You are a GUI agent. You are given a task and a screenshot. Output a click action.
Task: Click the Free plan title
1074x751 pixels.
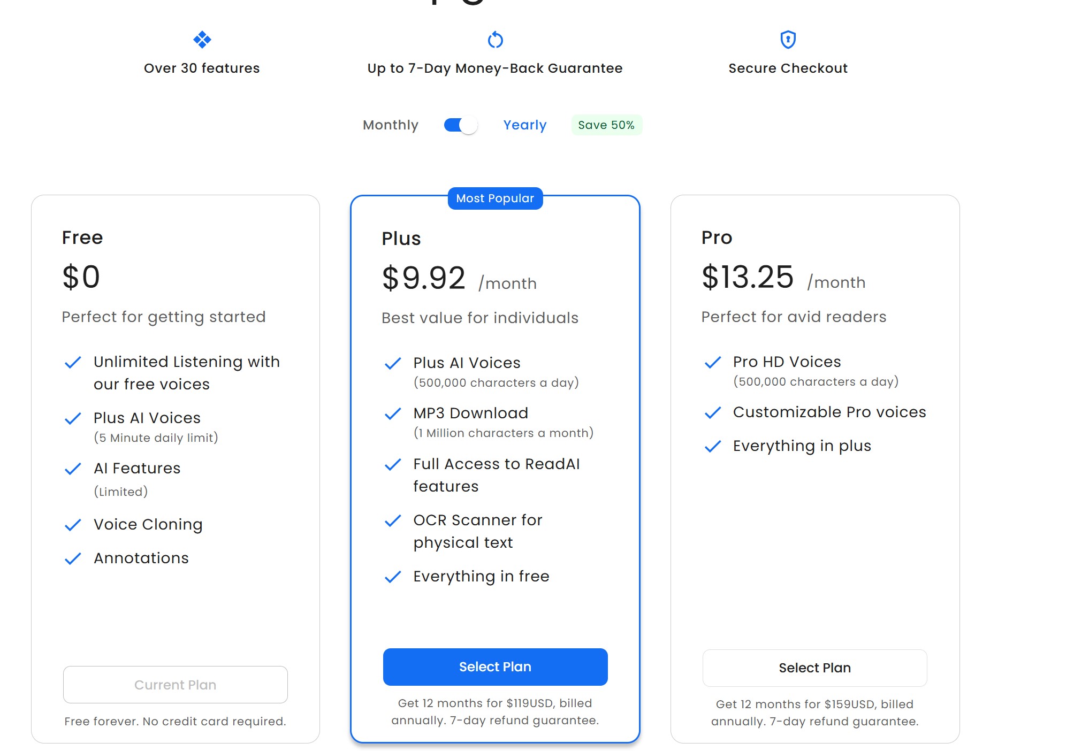(x=82, y=237)
